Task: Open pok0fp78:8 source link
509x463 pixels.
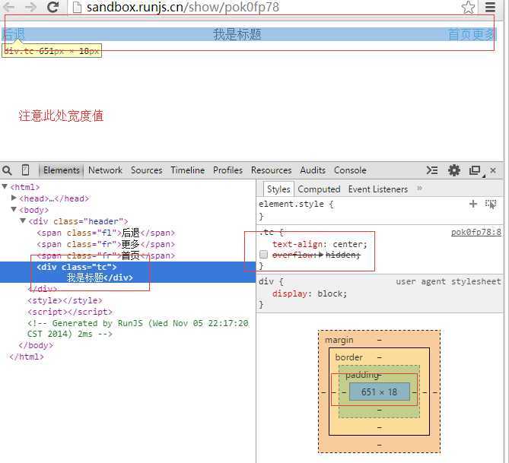Action: coord(476,232)
